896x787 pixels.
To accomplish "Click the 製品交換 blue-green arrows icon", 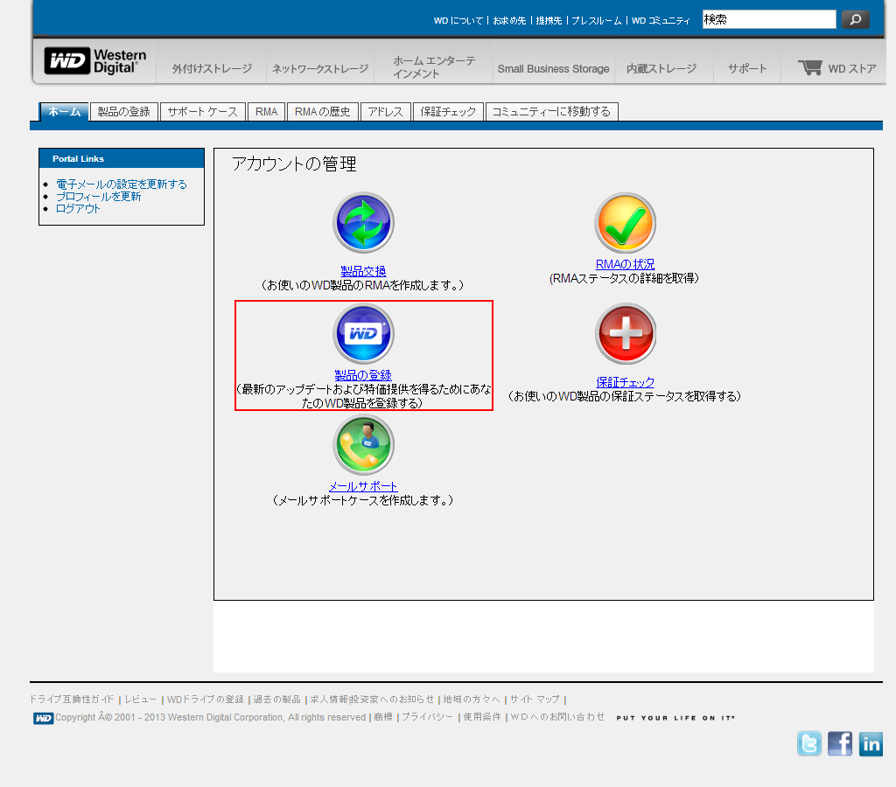I will 363,222.
